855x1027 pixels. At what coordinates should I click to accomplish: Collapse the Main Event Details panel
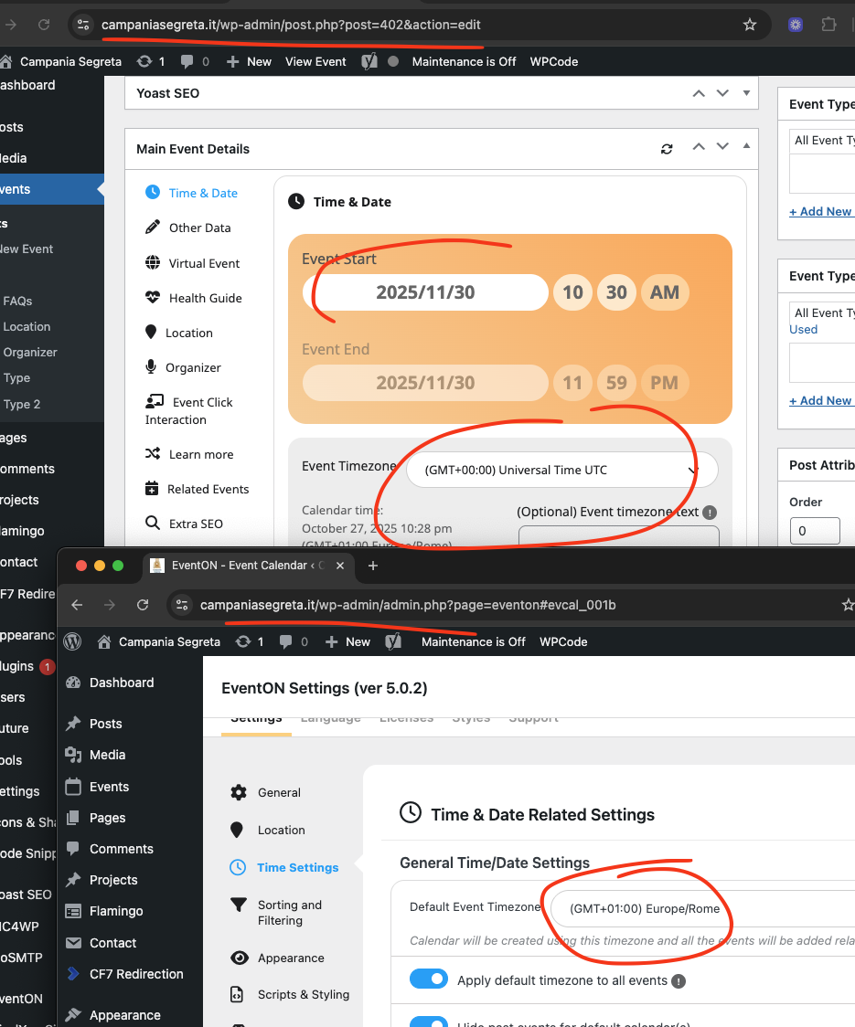pyautogui.click(x=746, y=146)
